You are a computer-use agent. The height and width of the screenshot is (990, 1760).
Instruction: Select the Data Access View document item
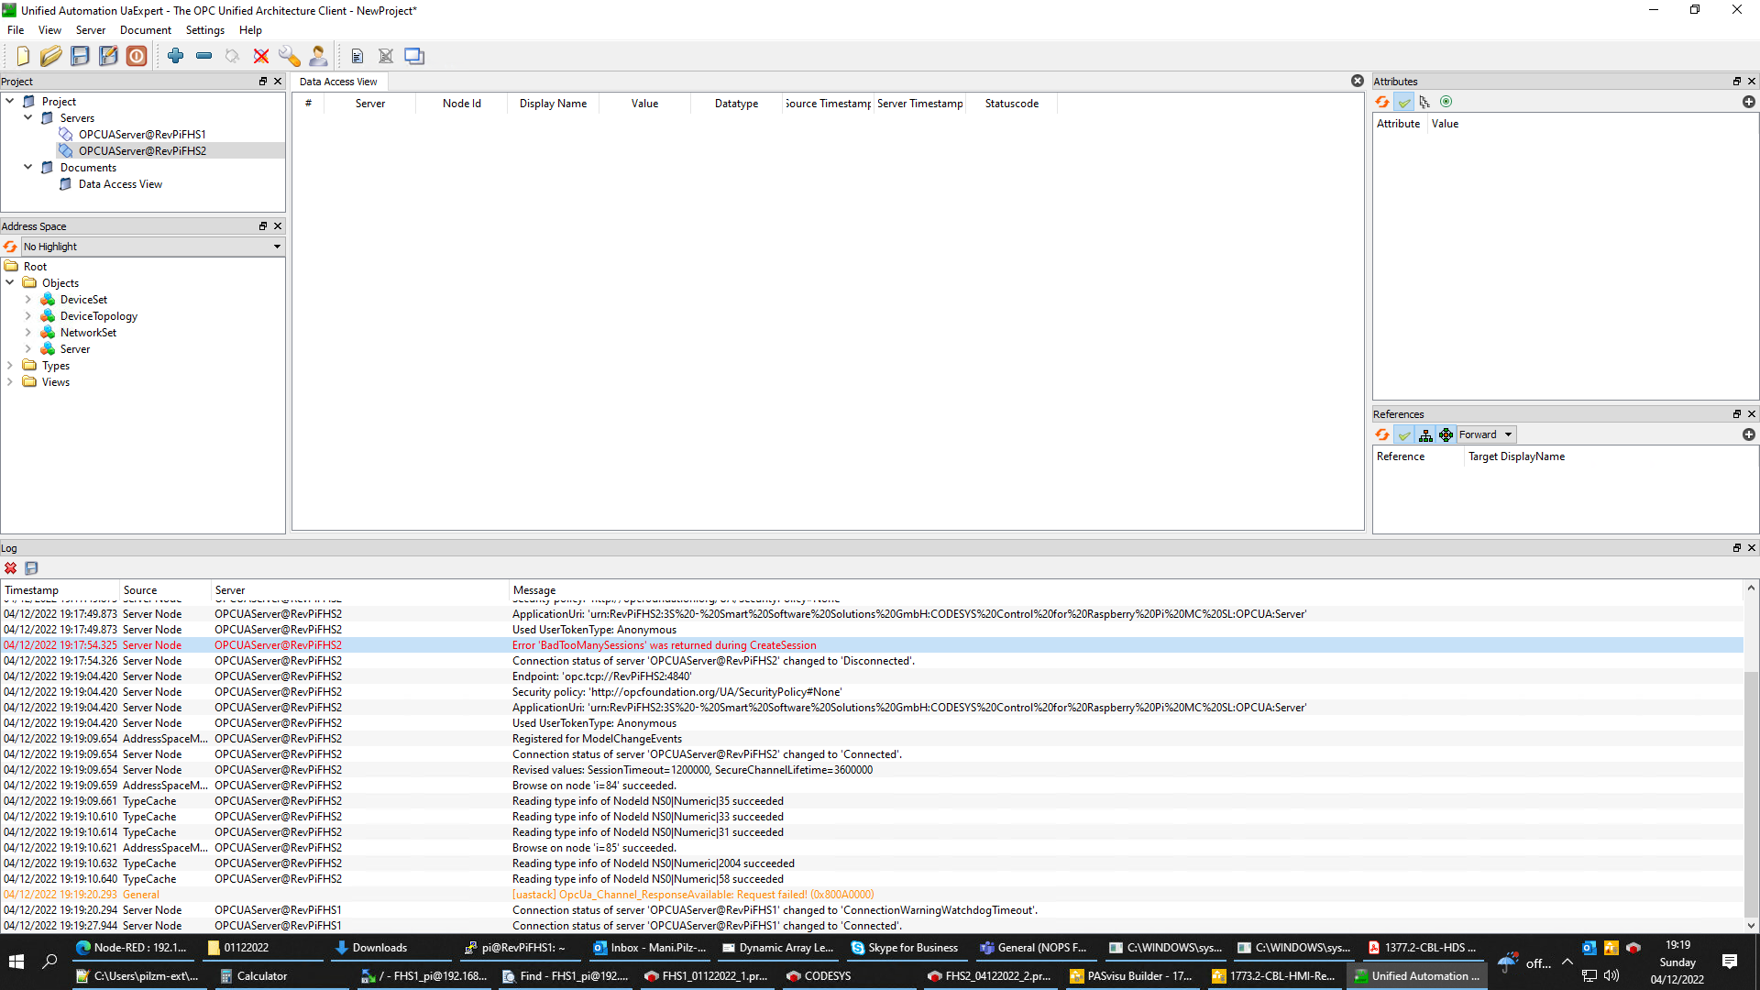tap(120, 184)
